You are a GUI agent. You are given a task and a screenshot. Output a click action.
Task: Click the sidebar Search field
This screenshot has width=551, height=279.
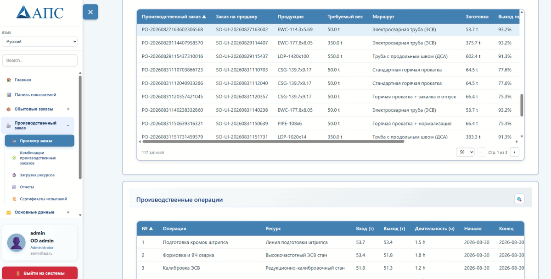[x=40, y=60]
